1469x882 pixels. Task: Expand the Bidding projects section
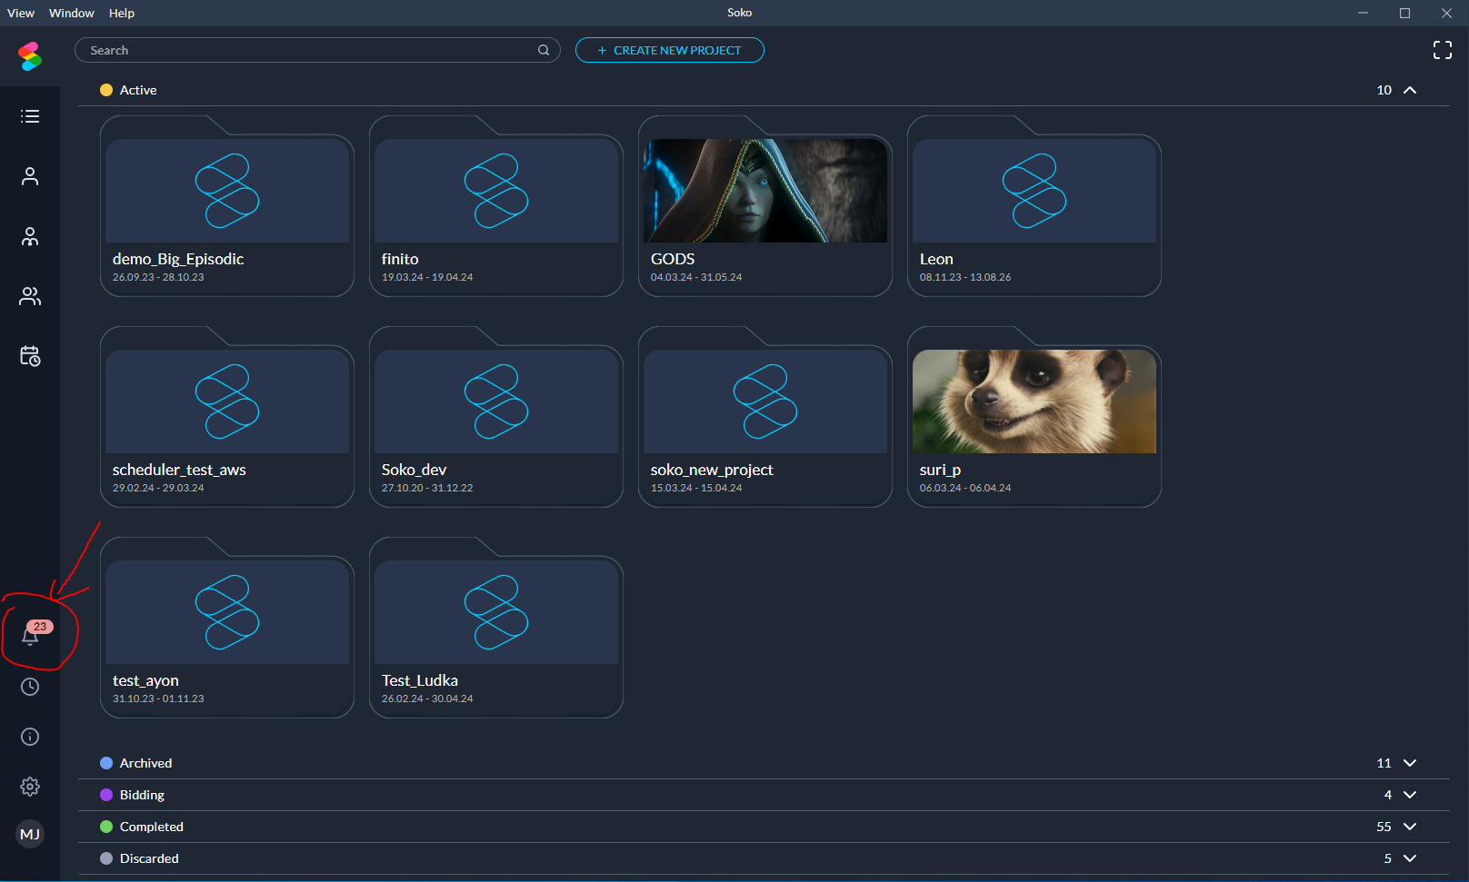click(x=1410, y=795)
